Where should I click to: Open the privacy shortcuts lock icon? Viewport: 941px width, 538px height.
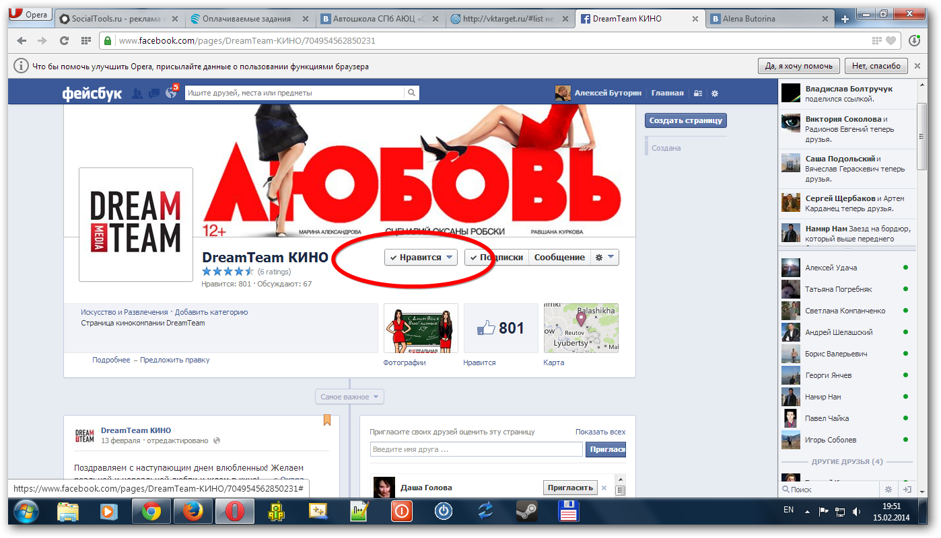pos(698,93)
